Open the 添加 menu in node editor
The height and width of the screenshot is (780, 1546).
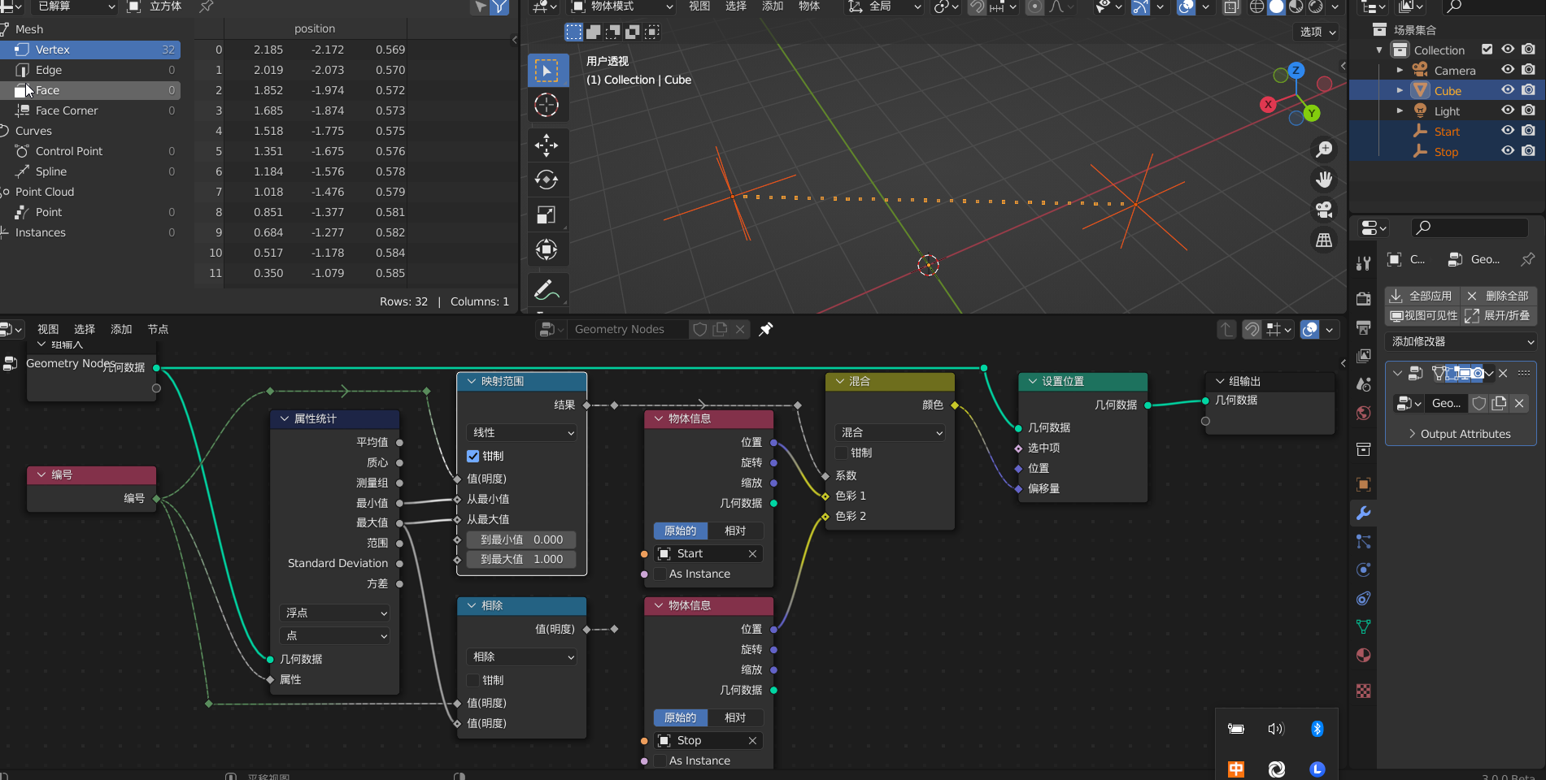[x=121, y=329]
